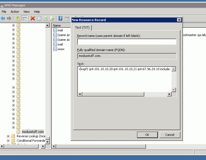Open the View menu
The height and width of the screenshot is (160, 206).
pyautogui.click(x=26, y=12)
